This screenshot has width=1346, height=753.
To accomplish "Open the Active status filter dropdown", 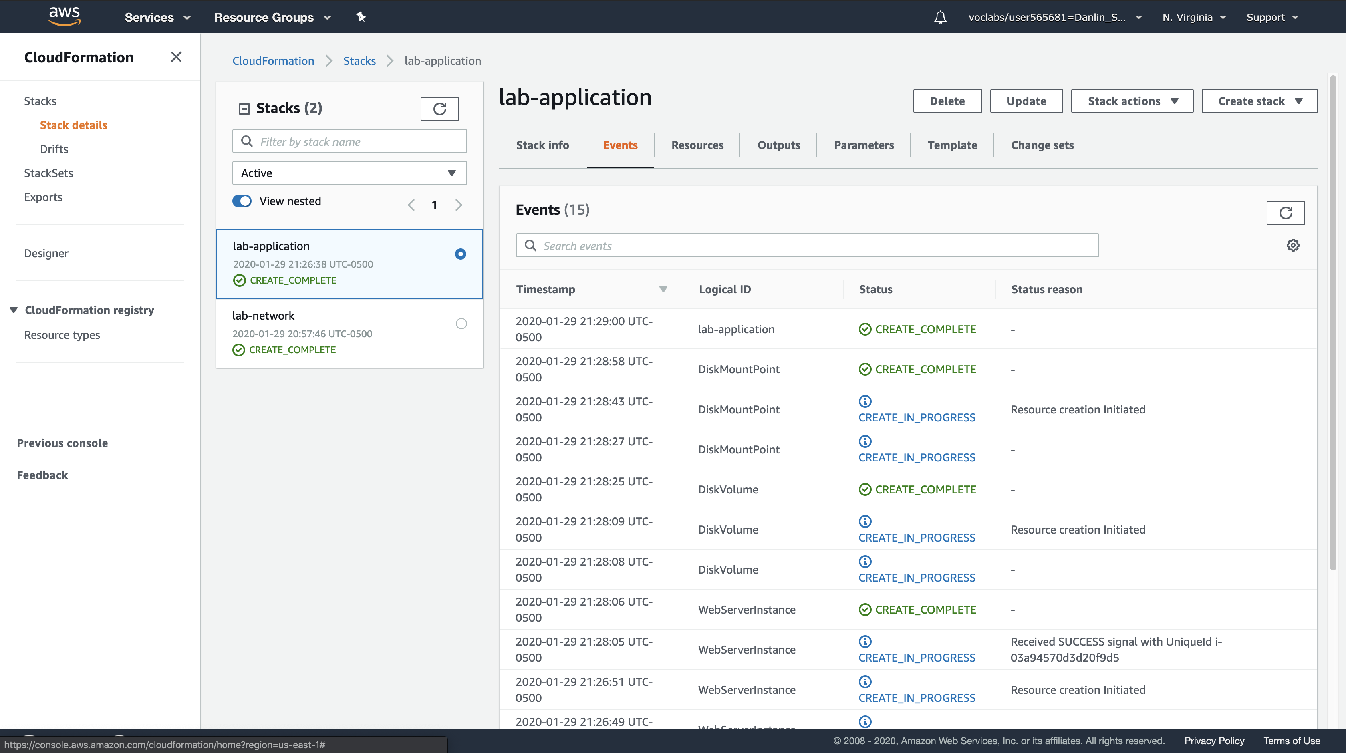I will coord(349,173).
